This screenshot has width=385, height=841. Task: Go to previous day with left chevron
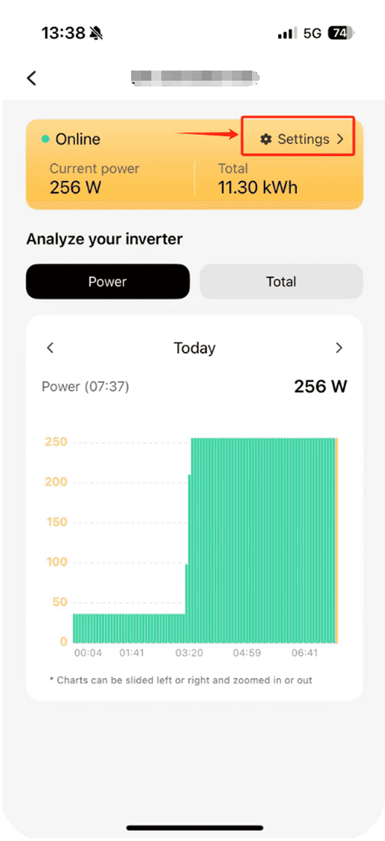coord(51,348)
